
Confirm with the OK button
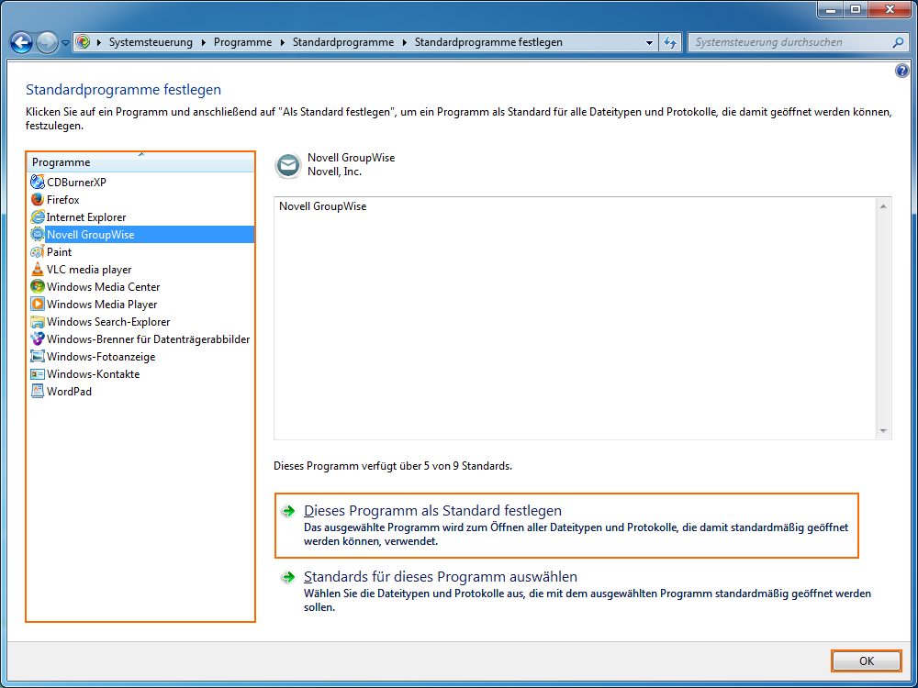867,661
